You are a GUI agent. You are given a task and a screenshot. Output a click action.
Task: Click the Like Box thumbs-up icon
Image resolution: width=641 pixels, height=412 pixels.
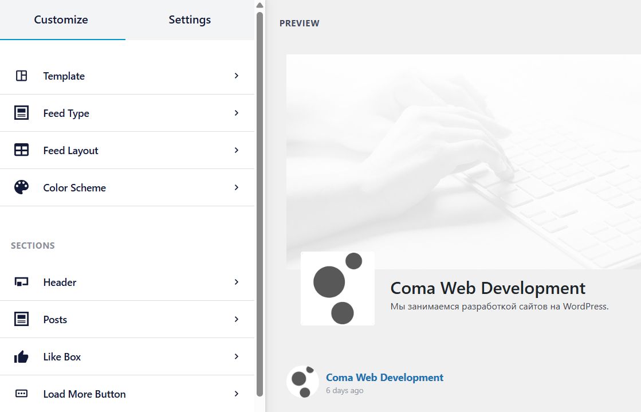pos(21,356)
